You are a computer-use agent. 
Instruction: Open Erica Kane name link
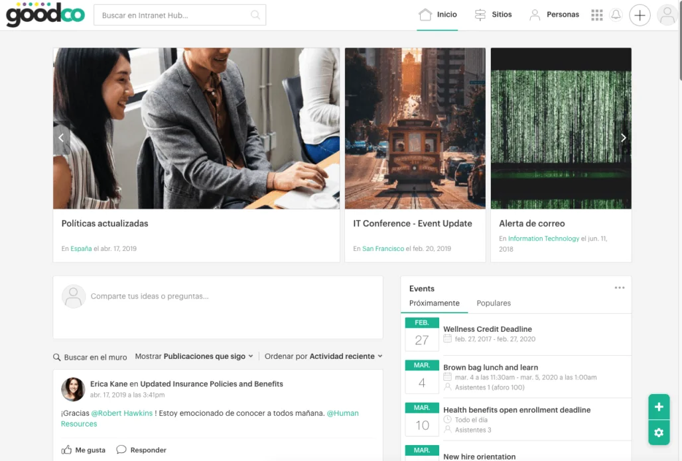pos(109,384)
